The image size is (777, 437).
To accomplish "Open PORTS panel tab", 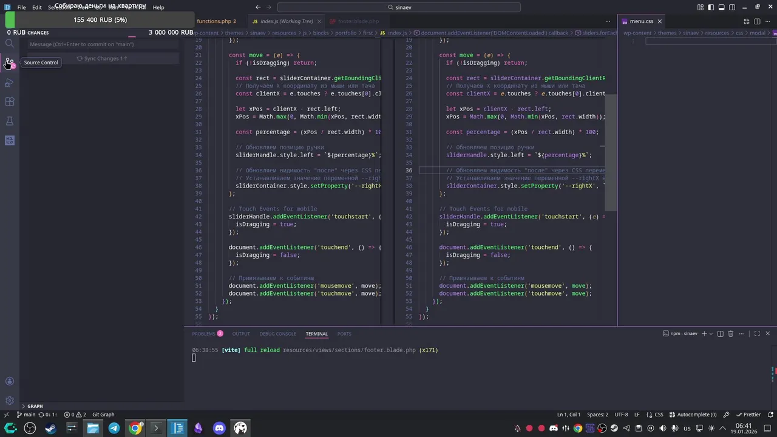I will [x=344, y=334].
